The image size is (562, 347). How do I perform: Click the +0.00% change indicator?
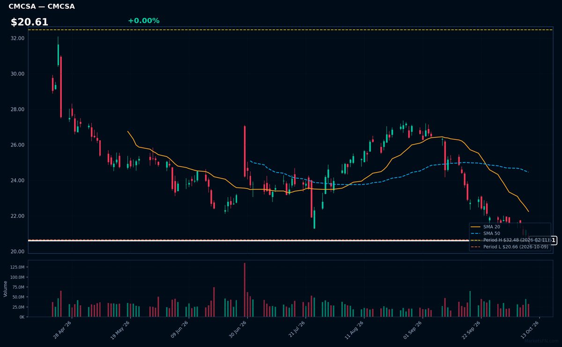coord(143,21)
